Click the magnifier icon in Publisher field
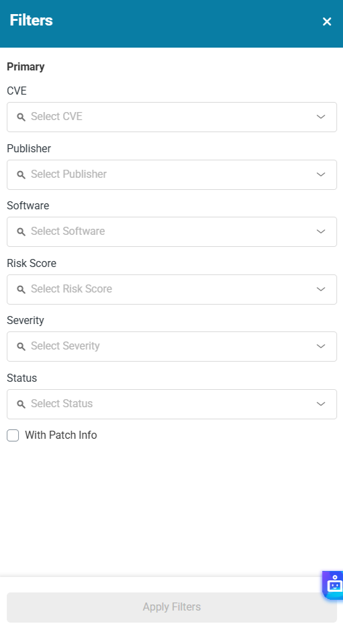The height and width of the screenshot is (630, 343). 21,175
